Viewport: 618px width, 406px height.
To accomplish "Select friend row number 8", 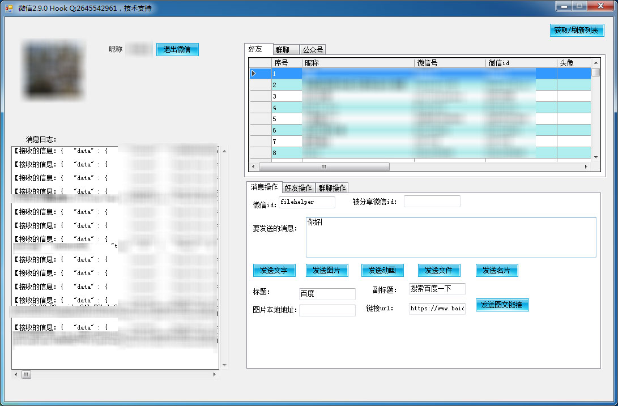I will [420, 152].
